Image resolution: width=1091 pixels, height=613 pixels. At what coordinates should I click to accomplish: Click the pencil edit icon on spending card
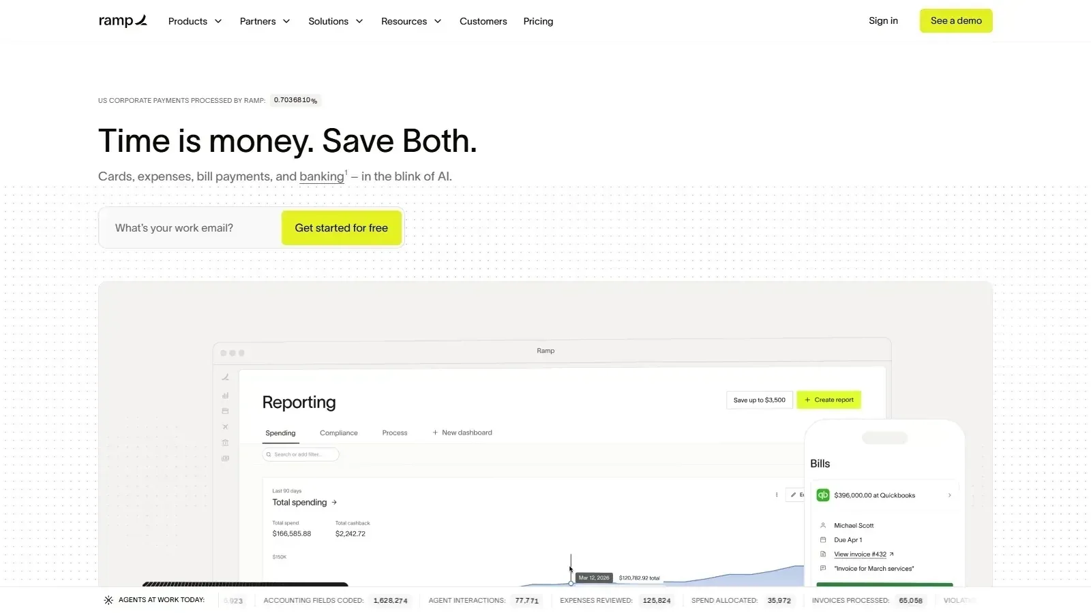pos(793,495)
